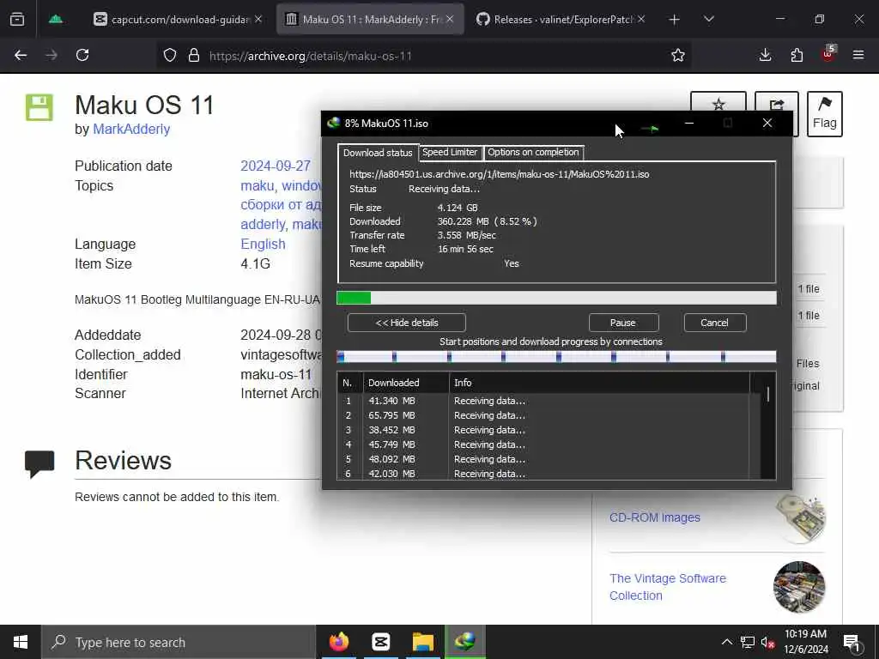Open the English language link

tap(263, 244)
